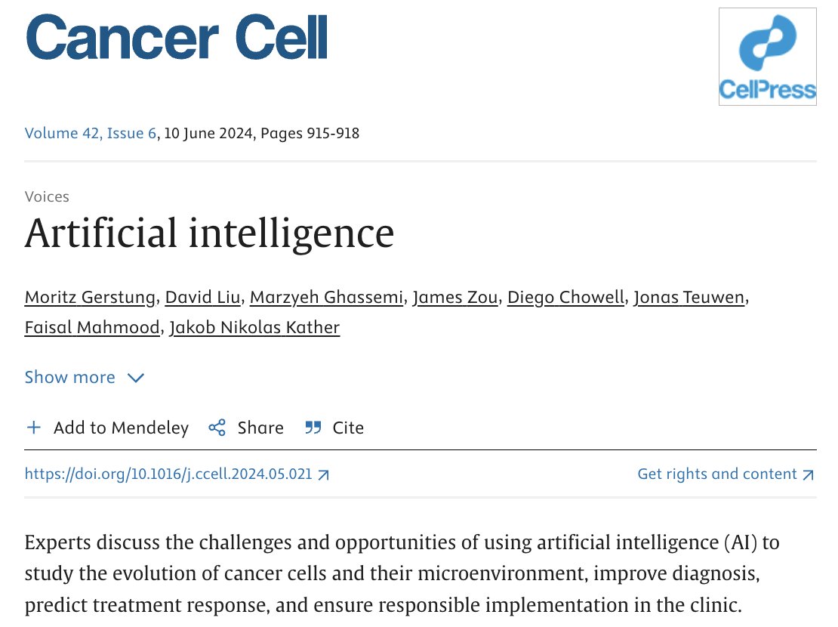The width and height of the screenshot is (838, 627).
Task: Click the plus icon for Mendeley
Action: pos(34,428)
